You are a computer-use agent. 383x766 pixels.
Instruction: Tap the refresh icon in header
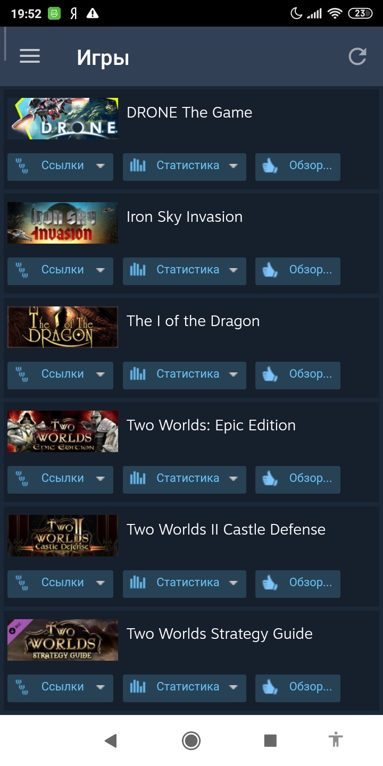[357, 56]
